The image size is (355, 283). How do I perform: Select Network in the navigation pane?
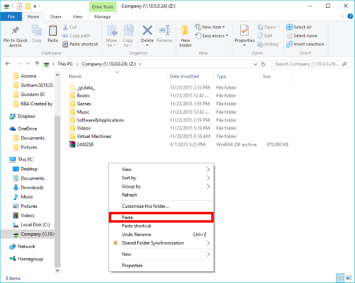(22, 246)
